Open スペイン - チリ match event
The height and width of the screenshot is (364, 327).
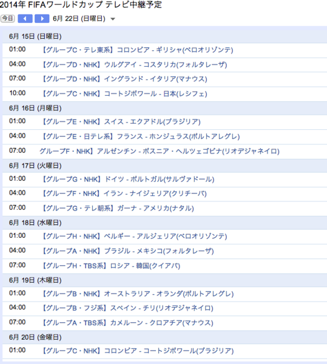coord(127,308)
